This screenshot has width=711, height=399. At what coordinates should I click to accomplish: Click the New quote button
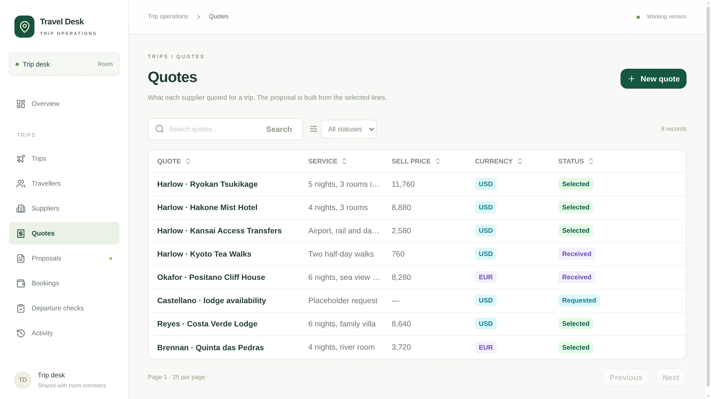point(653,79)
